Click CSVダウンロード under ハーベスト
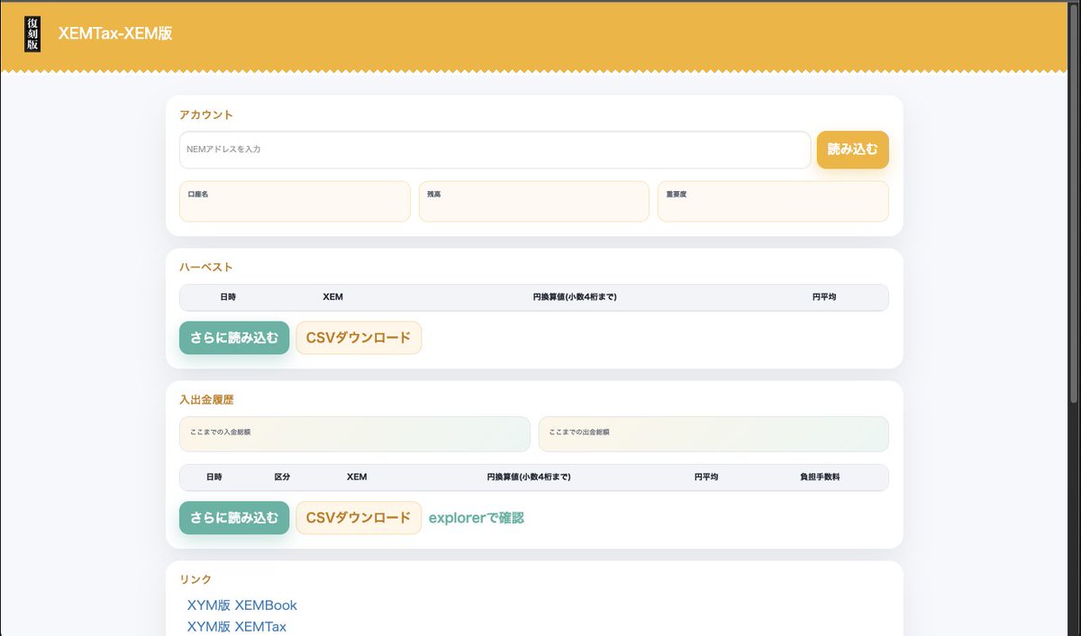Screen dimensions: 1081x636 point(359,337)
